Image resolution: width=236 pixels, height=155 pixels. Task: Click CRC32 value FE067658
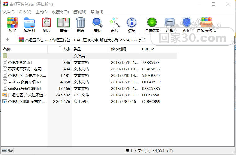(150, 95)
